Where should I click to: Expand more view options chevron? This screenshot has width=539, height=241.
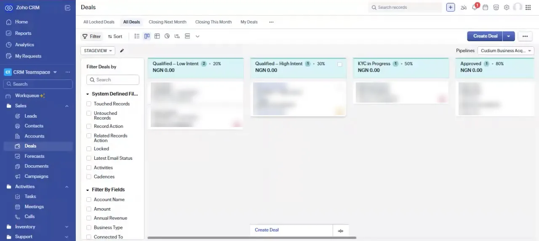coord(197,36)
